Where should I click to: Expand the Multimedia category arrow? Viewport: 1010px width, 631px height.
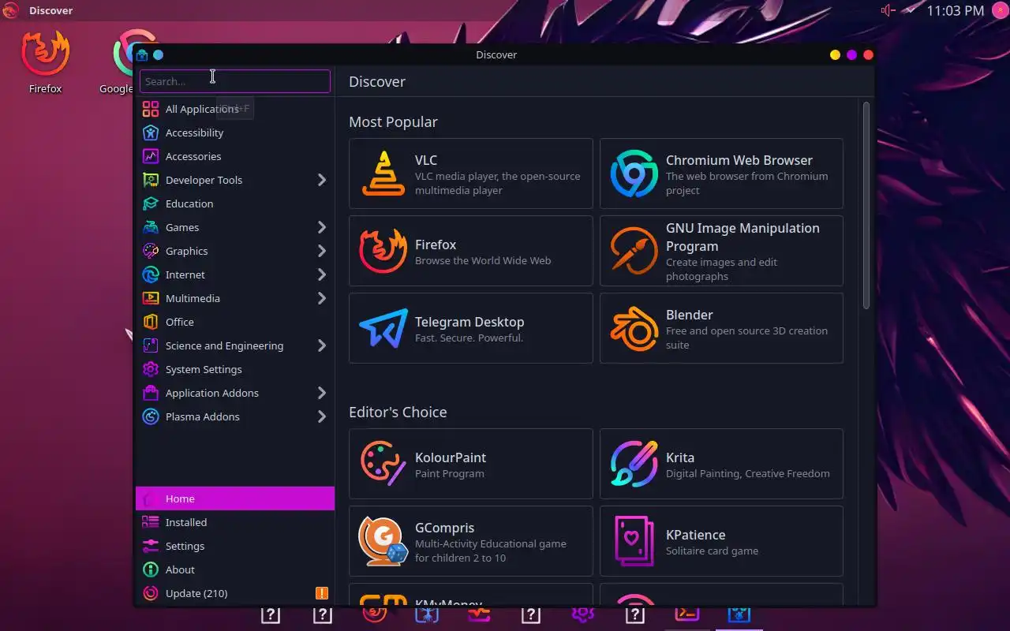(321, 298)
